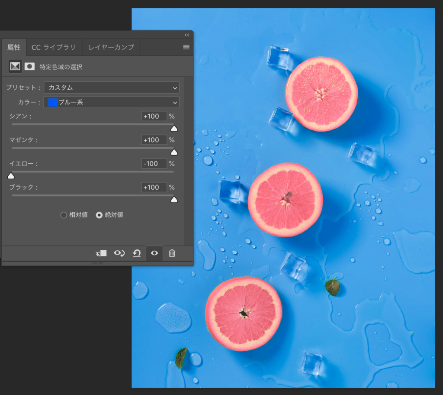443x395 pixels.
Task: Open the プリセット dropdown showing カスタム
Action: (x=111, y=87)
